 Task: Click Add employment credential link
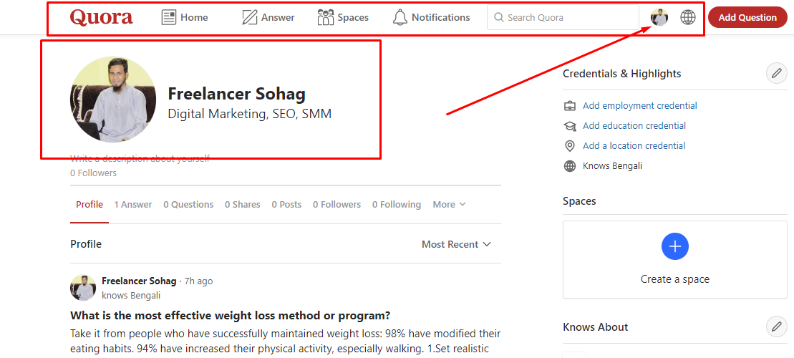[639, 106]
